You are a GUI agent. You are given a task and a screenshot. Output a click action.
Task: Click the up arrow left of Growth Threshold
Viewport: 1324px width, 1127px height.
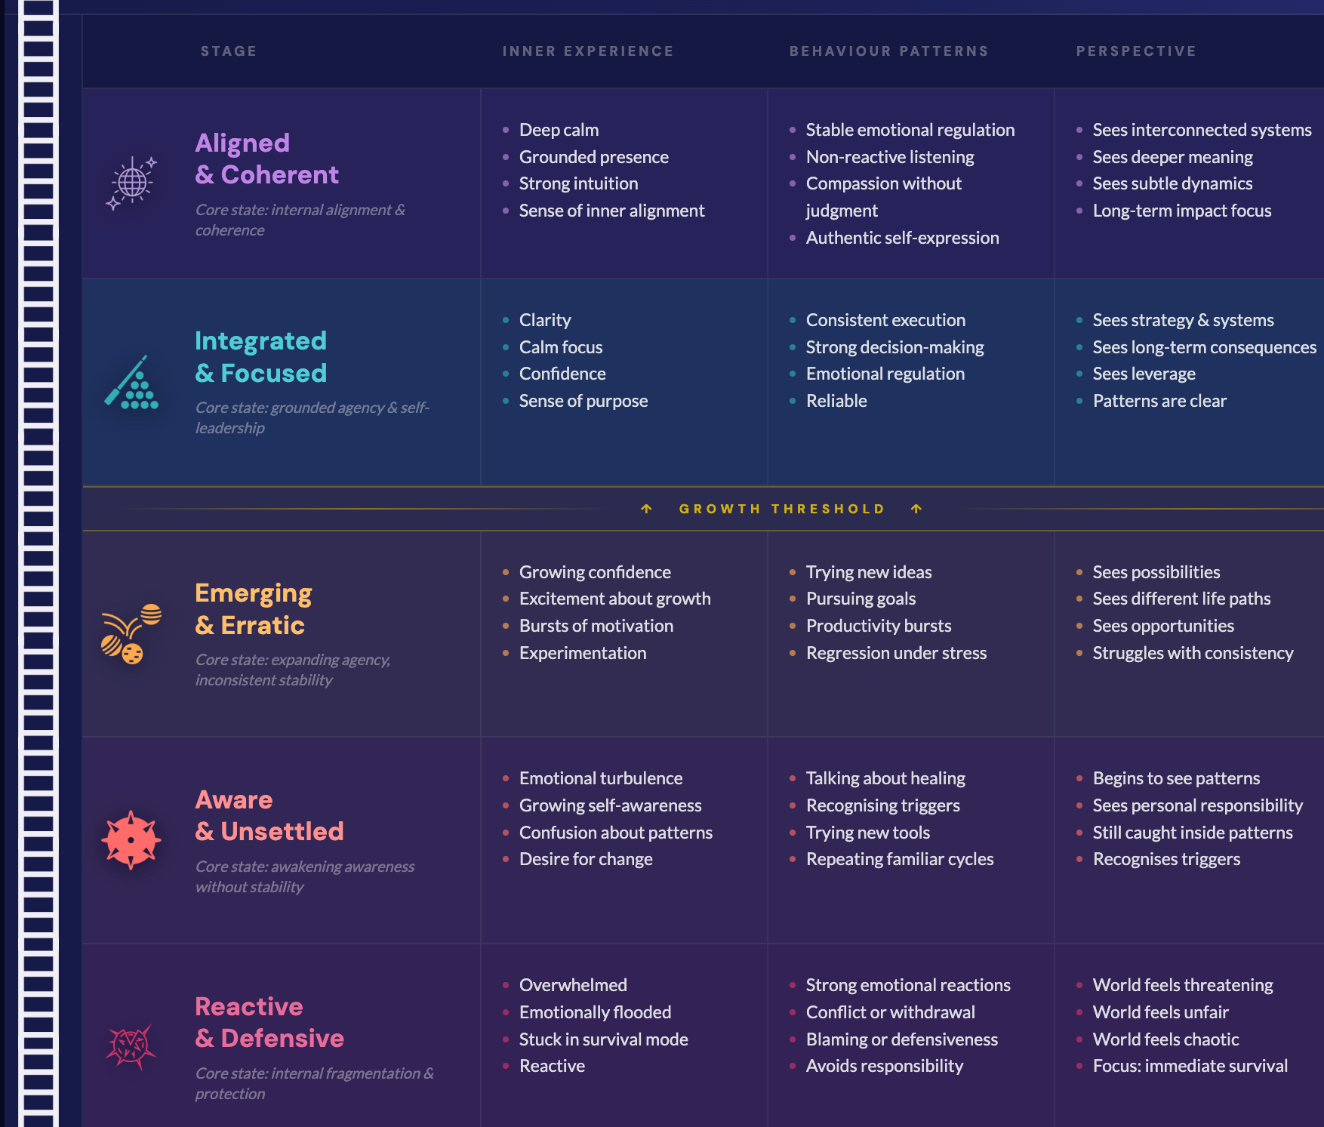[646, 509]
